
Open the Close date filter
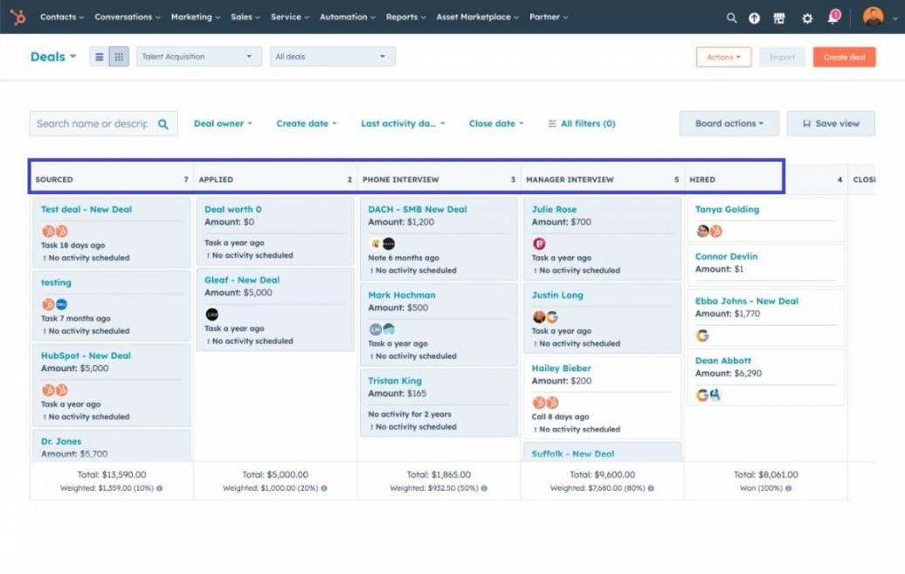pos(496,123)
